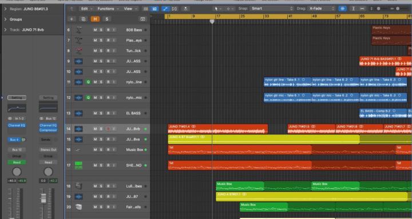Click the Lull...ibes track 18 instrument icon

tap(78, 186)
